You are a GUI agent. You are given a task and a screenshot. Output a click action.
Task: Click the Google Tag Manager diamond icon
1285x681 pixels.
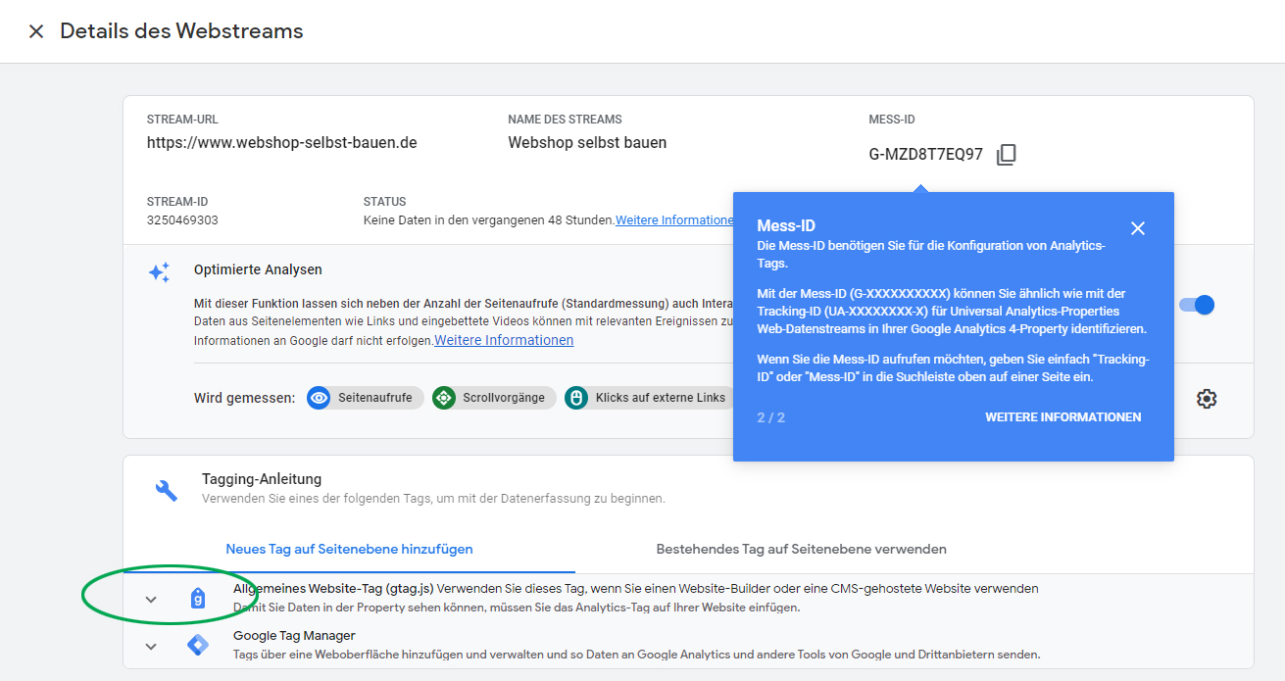(198, 645)
